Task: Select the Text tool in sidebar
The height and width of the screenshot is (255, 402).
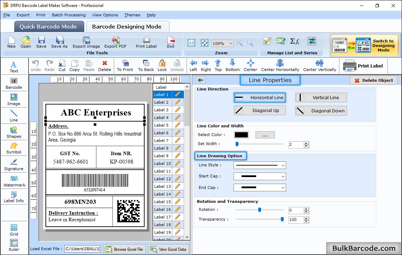Action: (14, 67)
